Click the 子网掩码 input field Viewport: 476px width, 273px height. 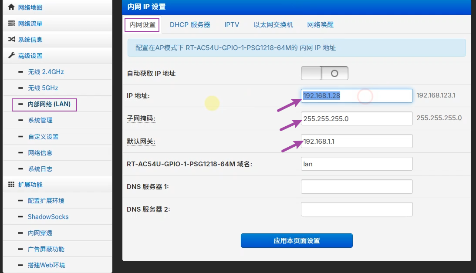357,118
